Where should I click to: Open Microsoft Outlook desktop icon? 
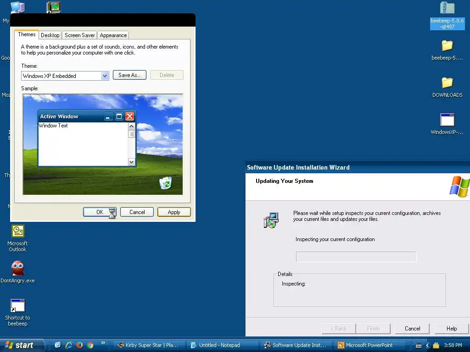(18, 231)
